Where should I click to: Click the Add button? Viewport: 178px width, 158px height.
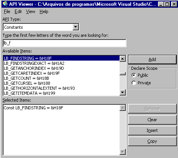coord(152,59)
